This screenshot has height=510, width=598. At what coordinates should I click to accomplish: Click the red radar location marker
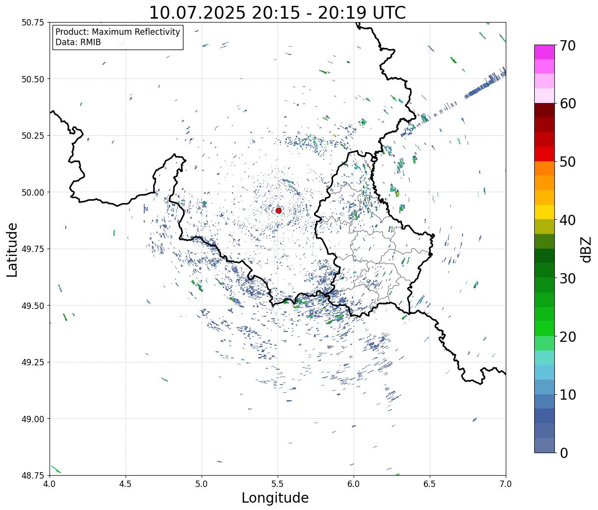click(279, 210)
